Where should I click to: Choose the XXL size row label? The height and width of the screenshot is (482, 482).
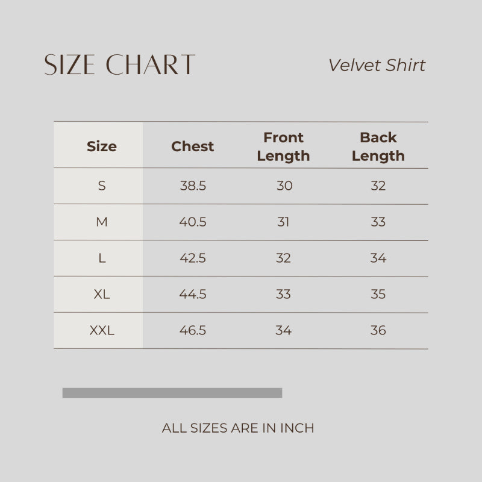tap(102, 331)
